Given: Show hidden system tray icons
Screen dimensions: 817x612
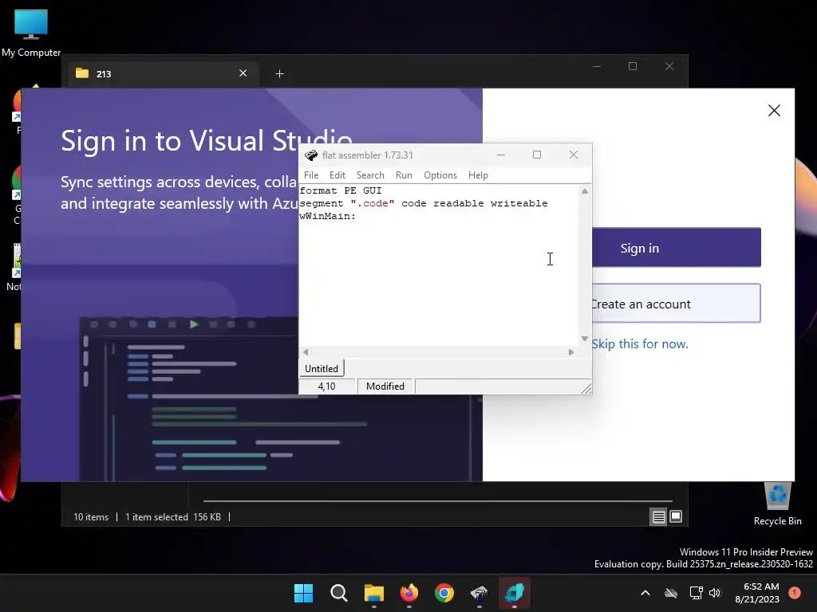Looking at the screenshot, I should (x=645, y=593).
